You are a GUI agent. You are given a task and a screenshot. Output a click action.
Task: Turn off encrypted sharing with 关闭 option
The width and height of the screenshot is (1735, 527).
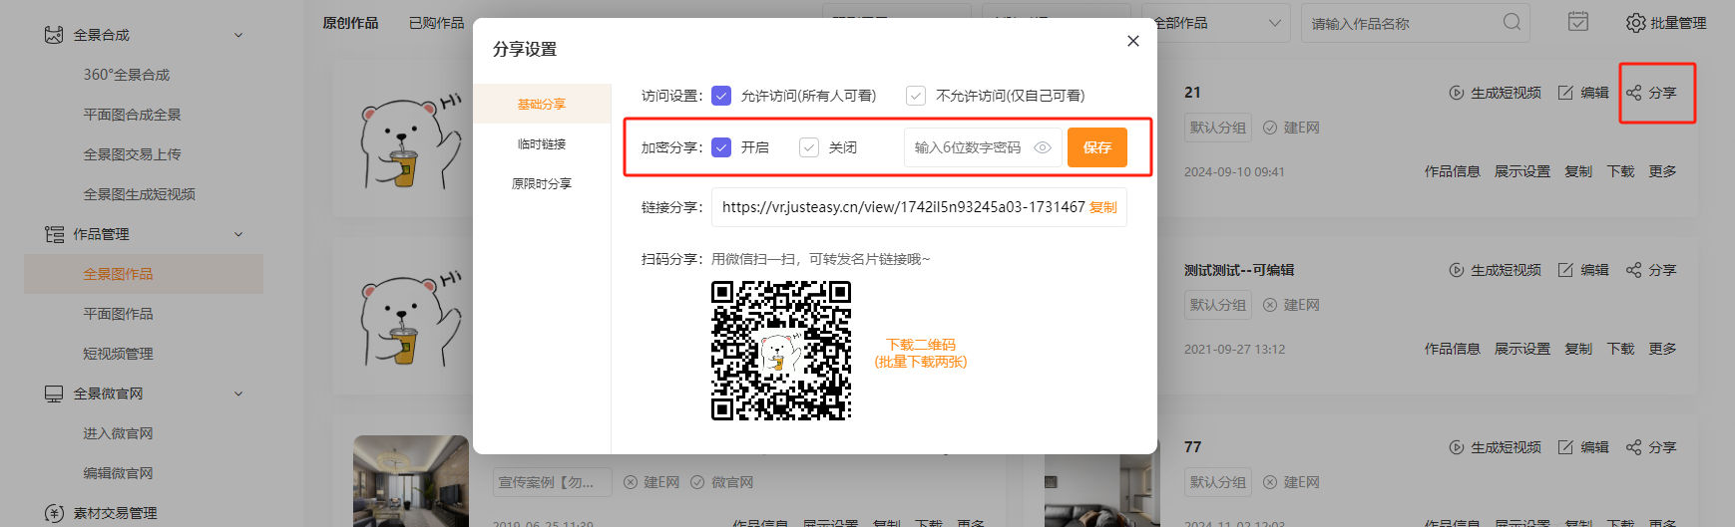pos(809,147)
